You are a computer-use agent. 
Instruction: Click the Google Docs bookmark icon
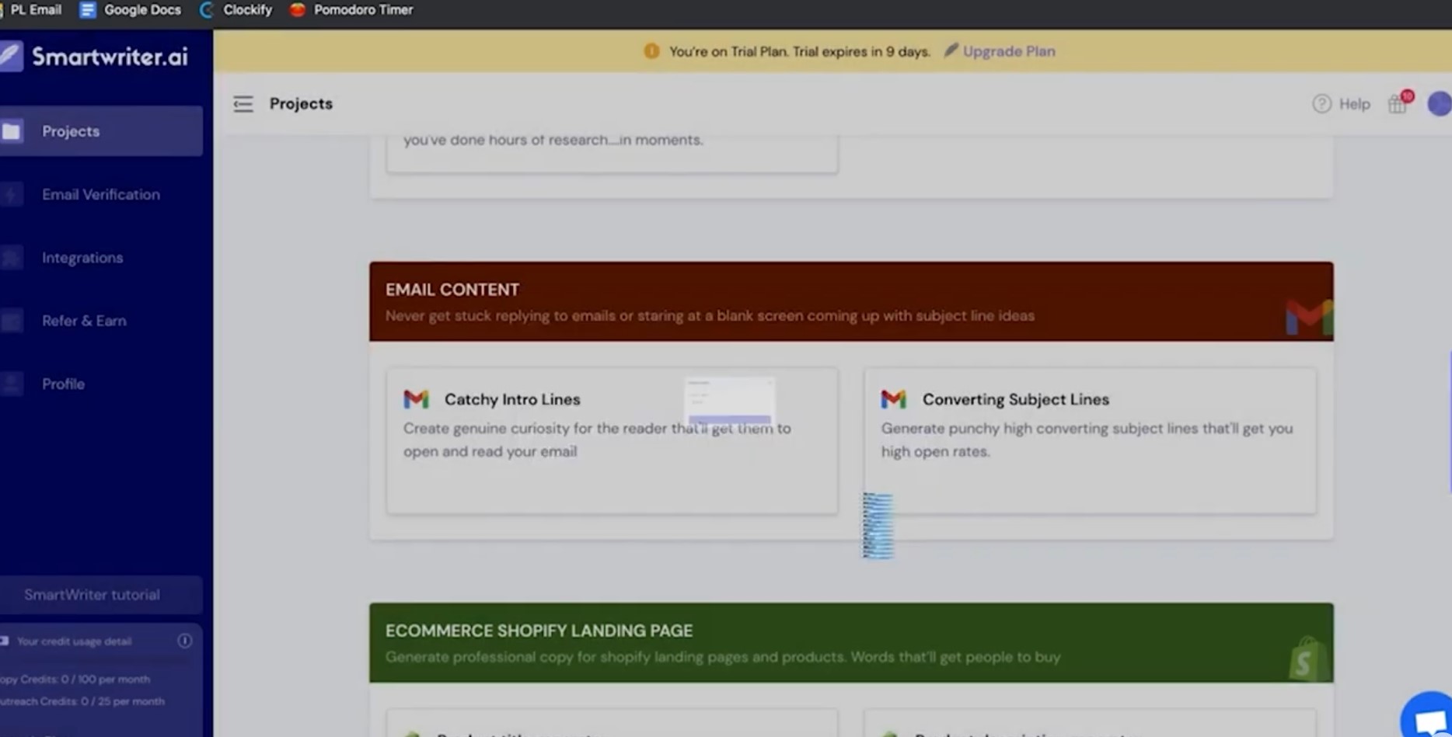click(x=88, y=10)
